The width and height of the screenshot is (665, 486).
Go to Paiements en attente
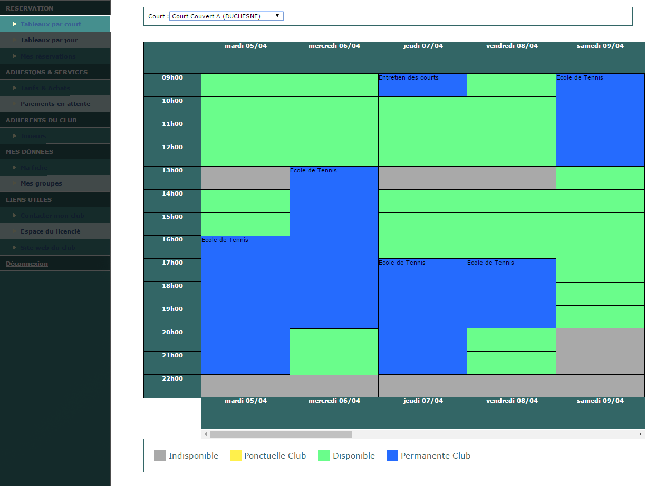[55, 104]
